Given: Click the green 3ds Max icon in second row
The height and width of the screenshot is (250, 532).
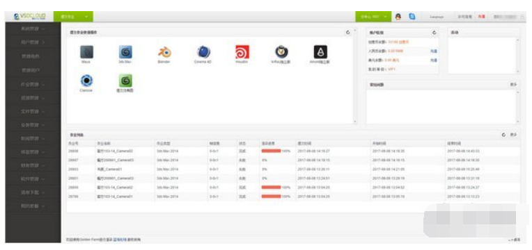Looking at the screenshot, I should [125, 81].
